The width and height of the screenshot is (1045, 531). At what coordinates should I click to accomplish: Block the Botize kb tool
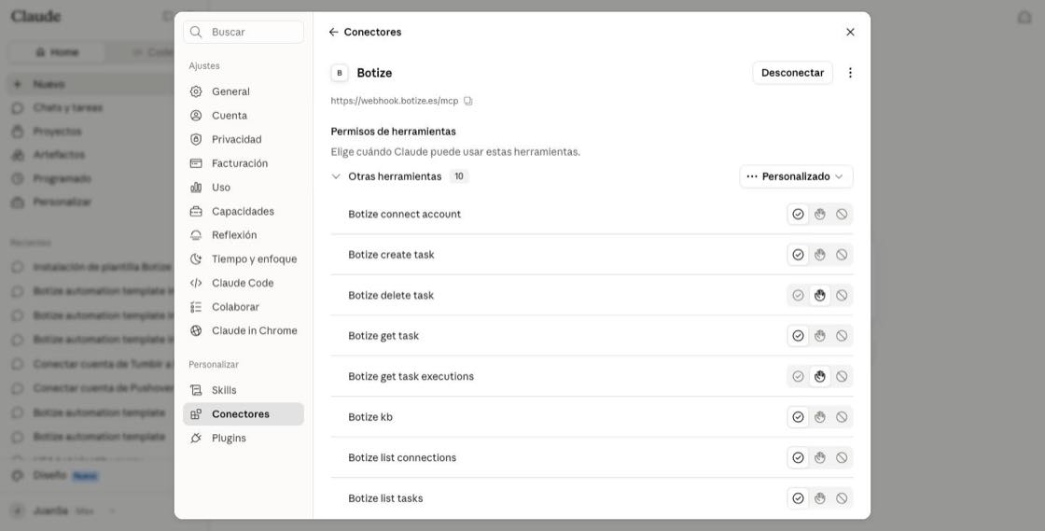[x=842, y=418]
